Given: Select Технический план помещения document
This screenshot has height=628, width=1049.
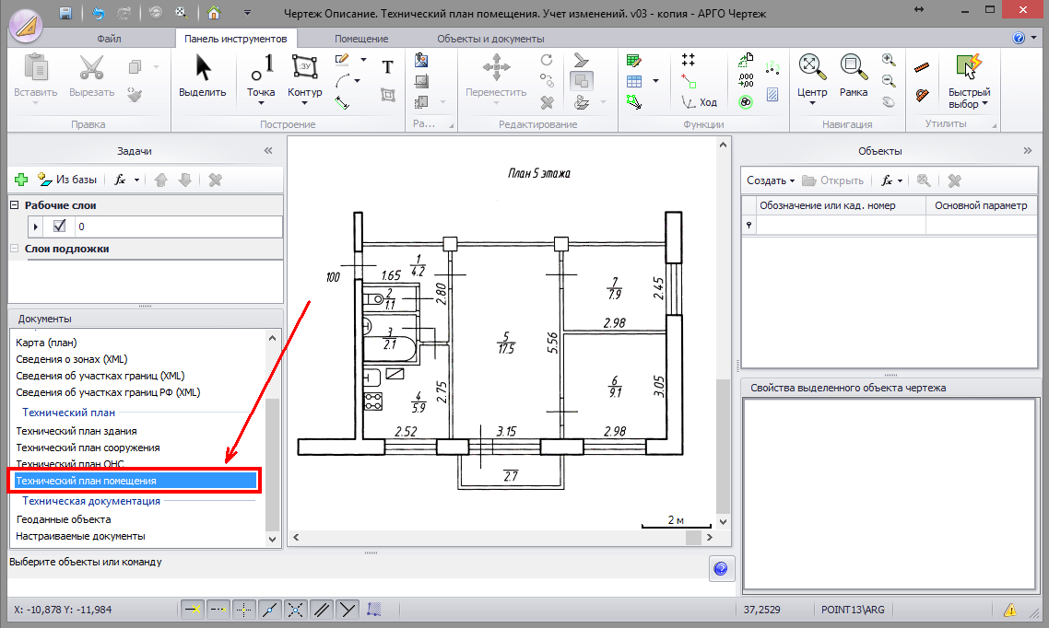Looking at the screenshot, I should 136,481.
